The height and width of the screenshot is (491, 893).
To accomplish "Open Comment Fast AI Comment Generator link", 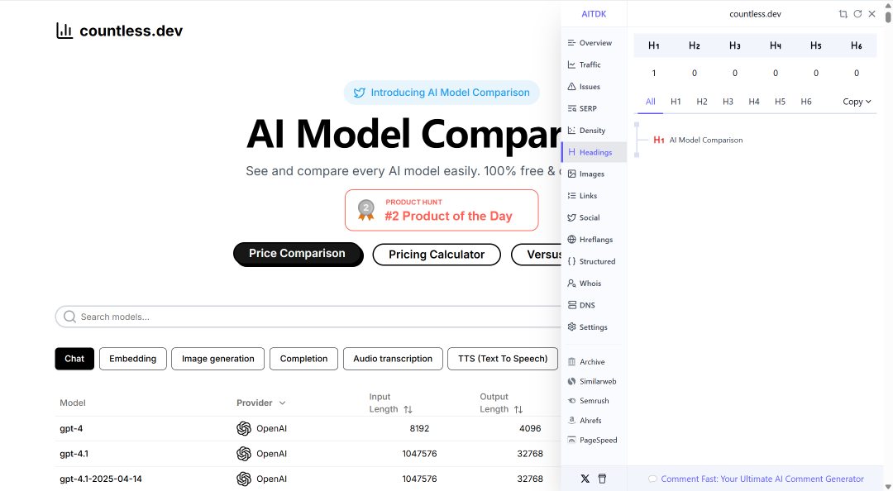I will coord(762,479).
